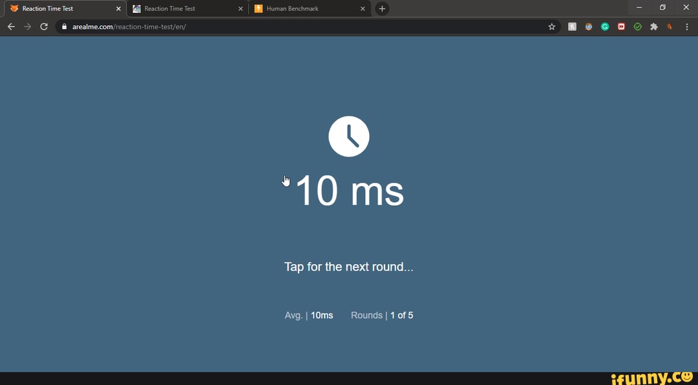Tap for the next round text
Viewport: 698px width, 385px height.
click(x=348, y=267)
